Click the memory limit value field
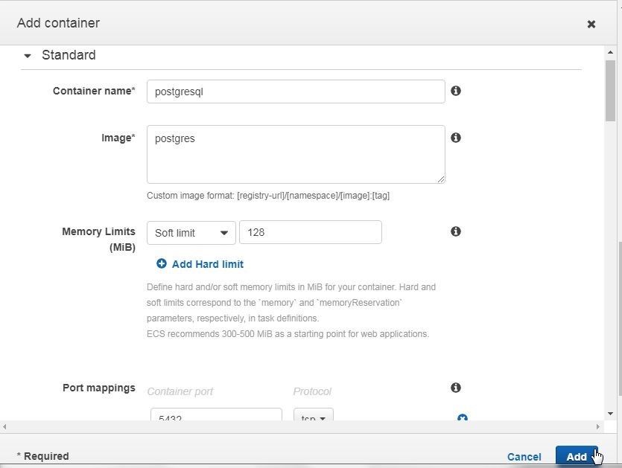 tap(311, 232)
